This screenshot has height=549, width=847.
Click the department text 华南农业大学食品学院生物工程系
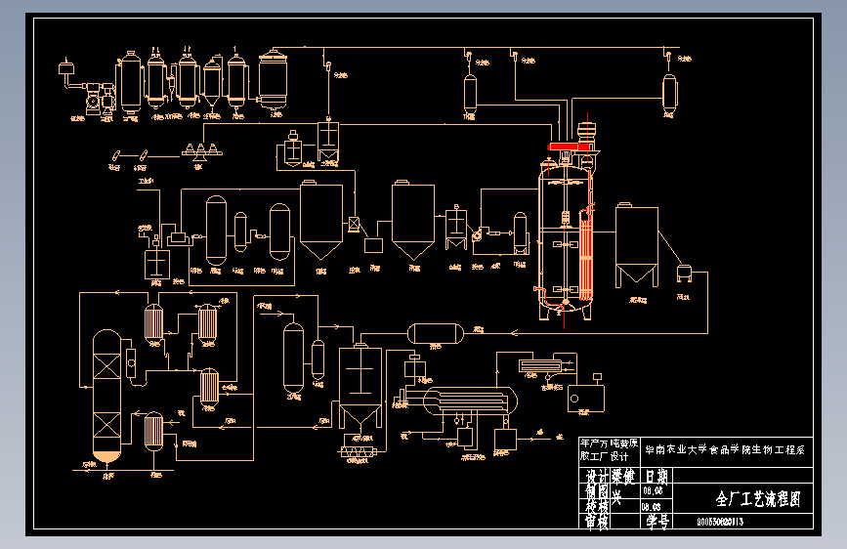pos(725,449)
